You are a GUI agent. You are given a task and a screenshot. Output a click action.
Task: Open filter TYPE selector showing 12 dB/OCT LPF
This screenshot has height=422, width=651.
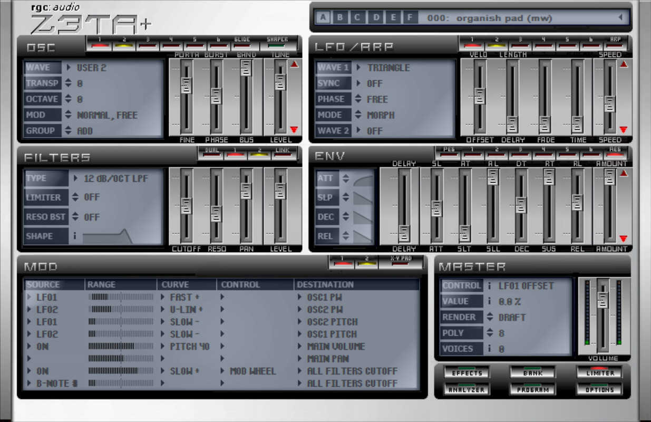(x=76, y=178)
